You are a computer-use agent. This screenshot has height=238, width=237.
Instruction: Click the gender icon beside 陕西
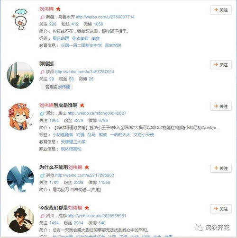point(42,72)
